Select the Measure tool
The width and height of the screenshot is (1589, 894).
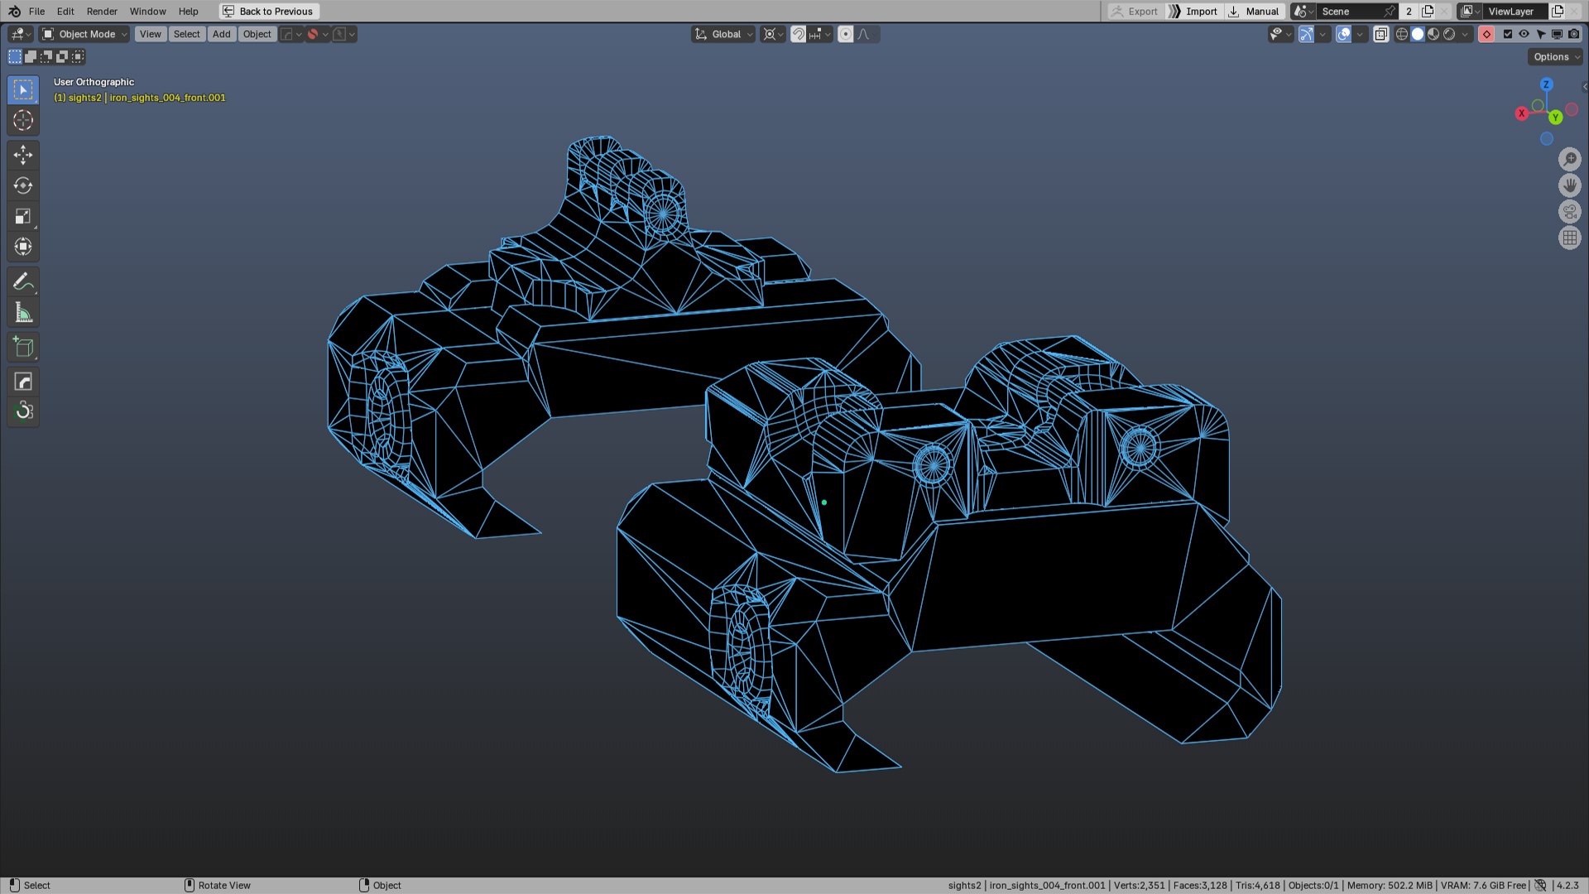point(23,313)
